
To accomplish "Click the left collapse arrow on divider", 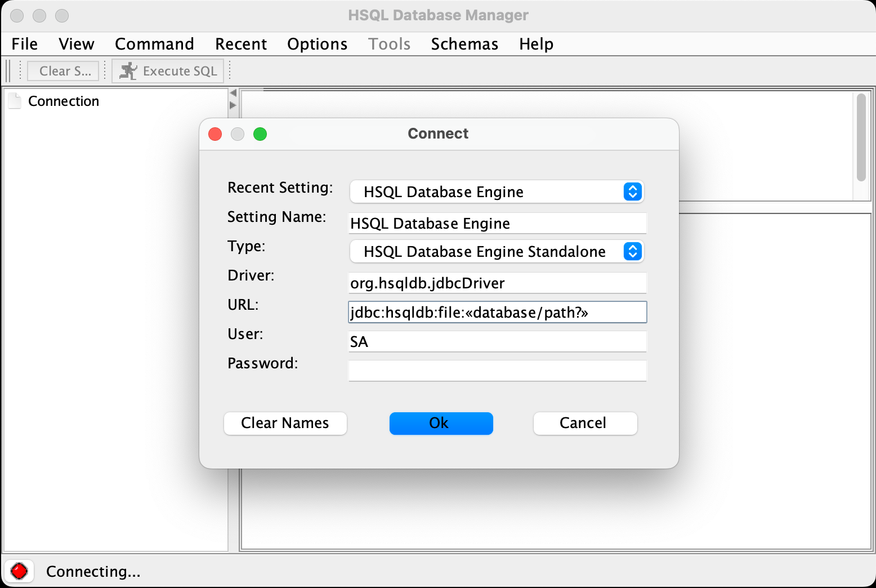I will (233, 93).
